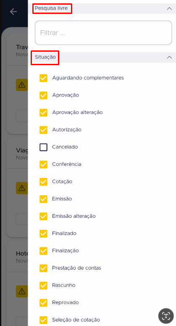Click the Emissão alteração label

74,216
